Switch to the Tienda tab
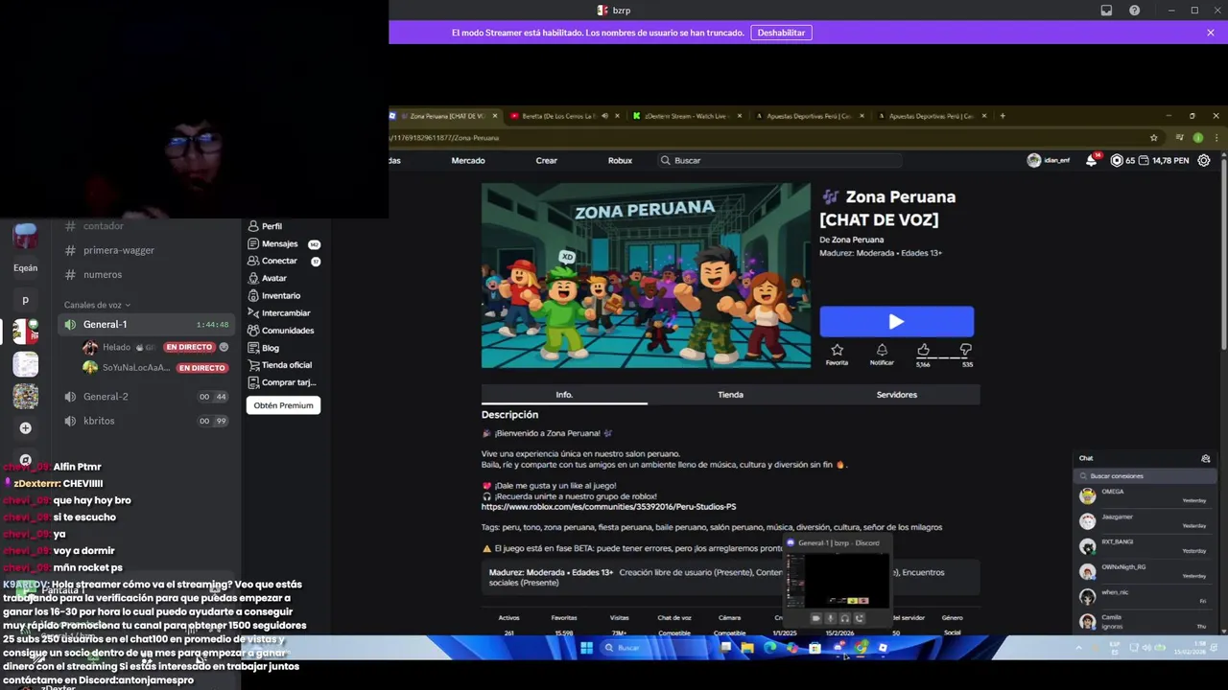1228x690 pixels. [x=730, y=395]
